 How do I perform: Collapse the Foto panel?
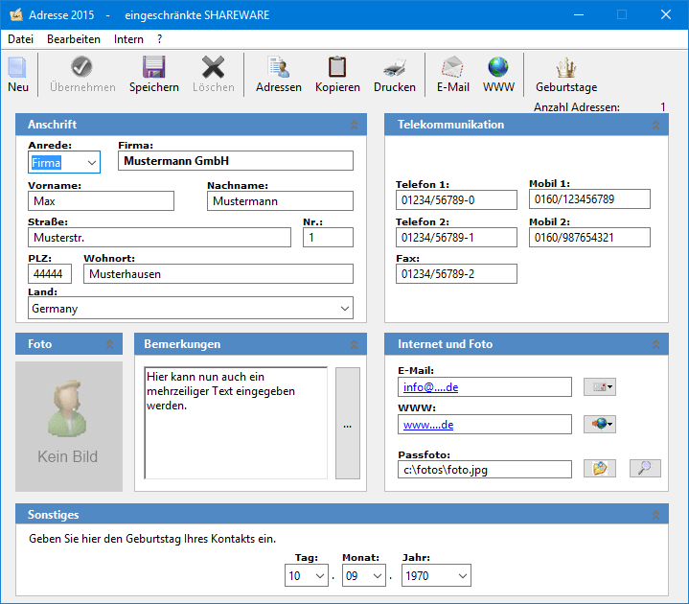point(109,344)
